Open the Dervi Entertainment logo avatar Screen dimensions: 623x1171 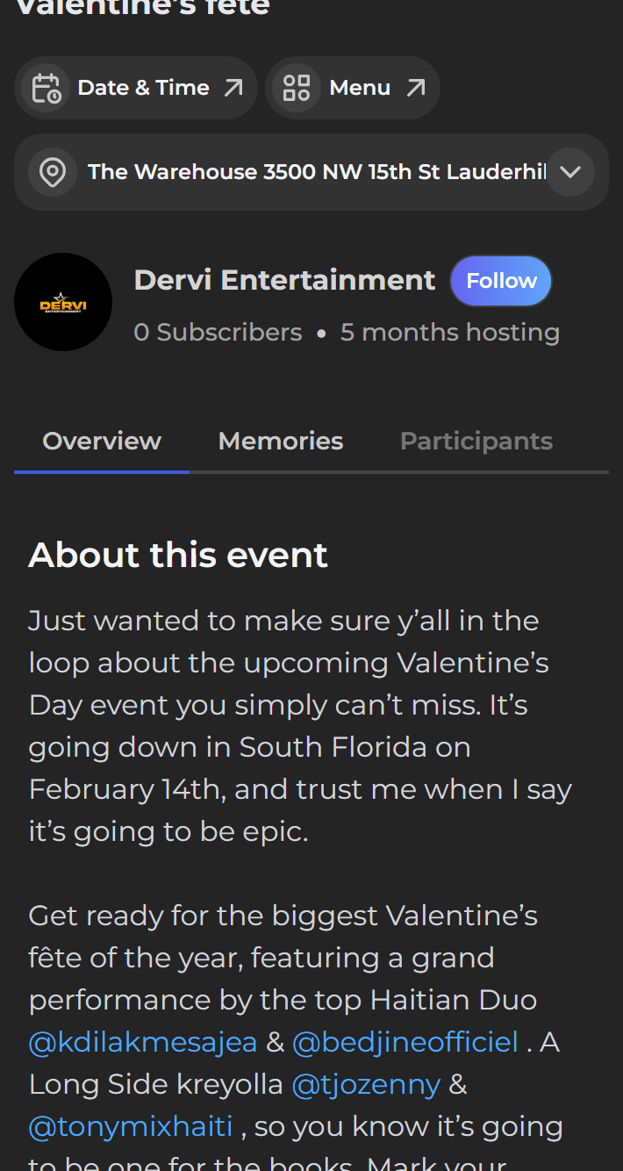63,302
